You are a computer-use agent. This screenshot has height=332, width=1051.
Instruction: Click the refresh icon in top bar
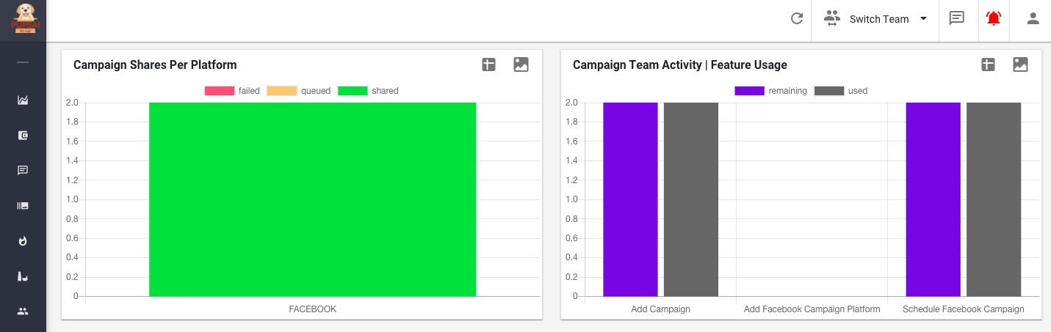(x=796, y=19)
